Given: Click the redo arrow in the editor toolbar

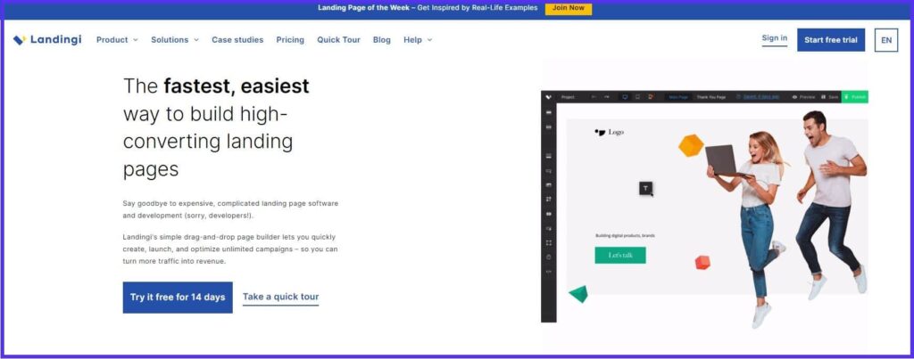Looking at the screenshot, I should [606, 96].
